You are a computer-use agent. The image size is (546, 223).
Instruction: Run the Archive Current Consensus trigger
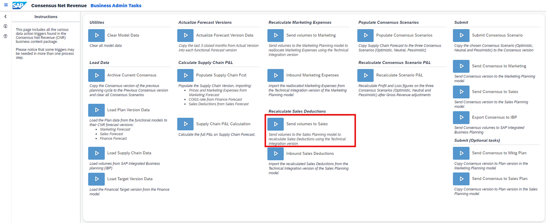[x=96, y=75]
